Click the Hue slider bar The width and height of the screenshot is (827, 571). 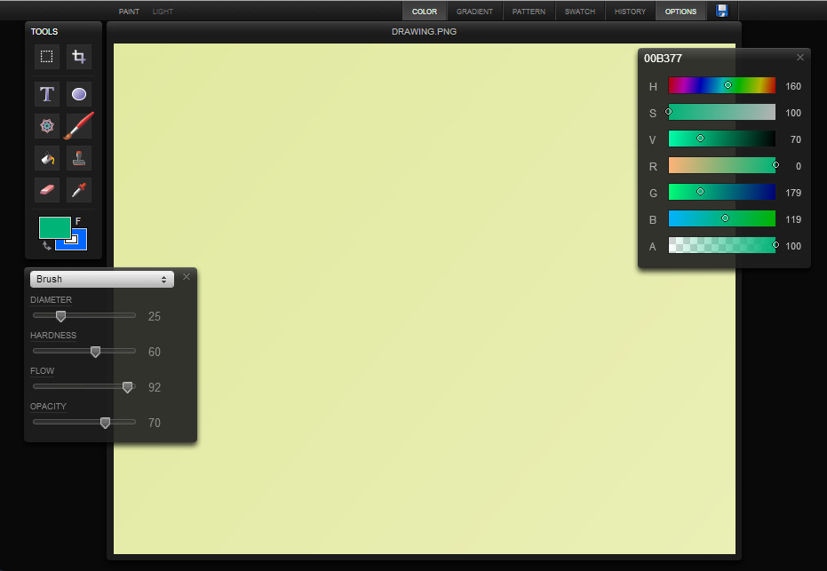721,86
